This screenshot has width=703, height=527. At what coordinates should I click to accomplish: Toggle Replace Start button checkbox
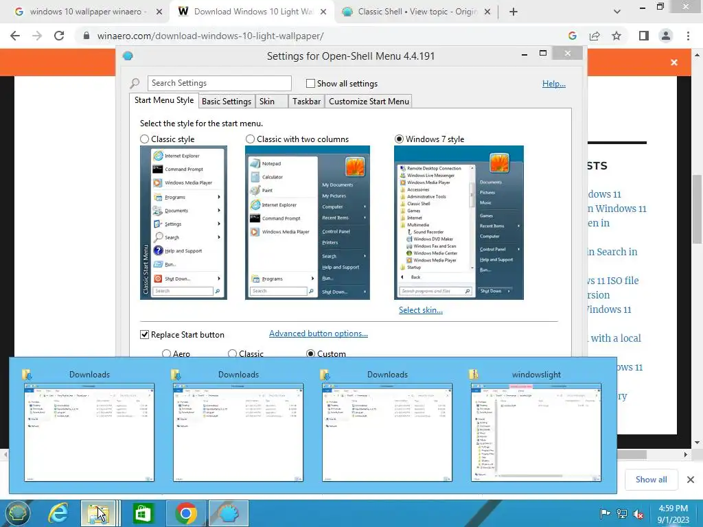(144, 335)
